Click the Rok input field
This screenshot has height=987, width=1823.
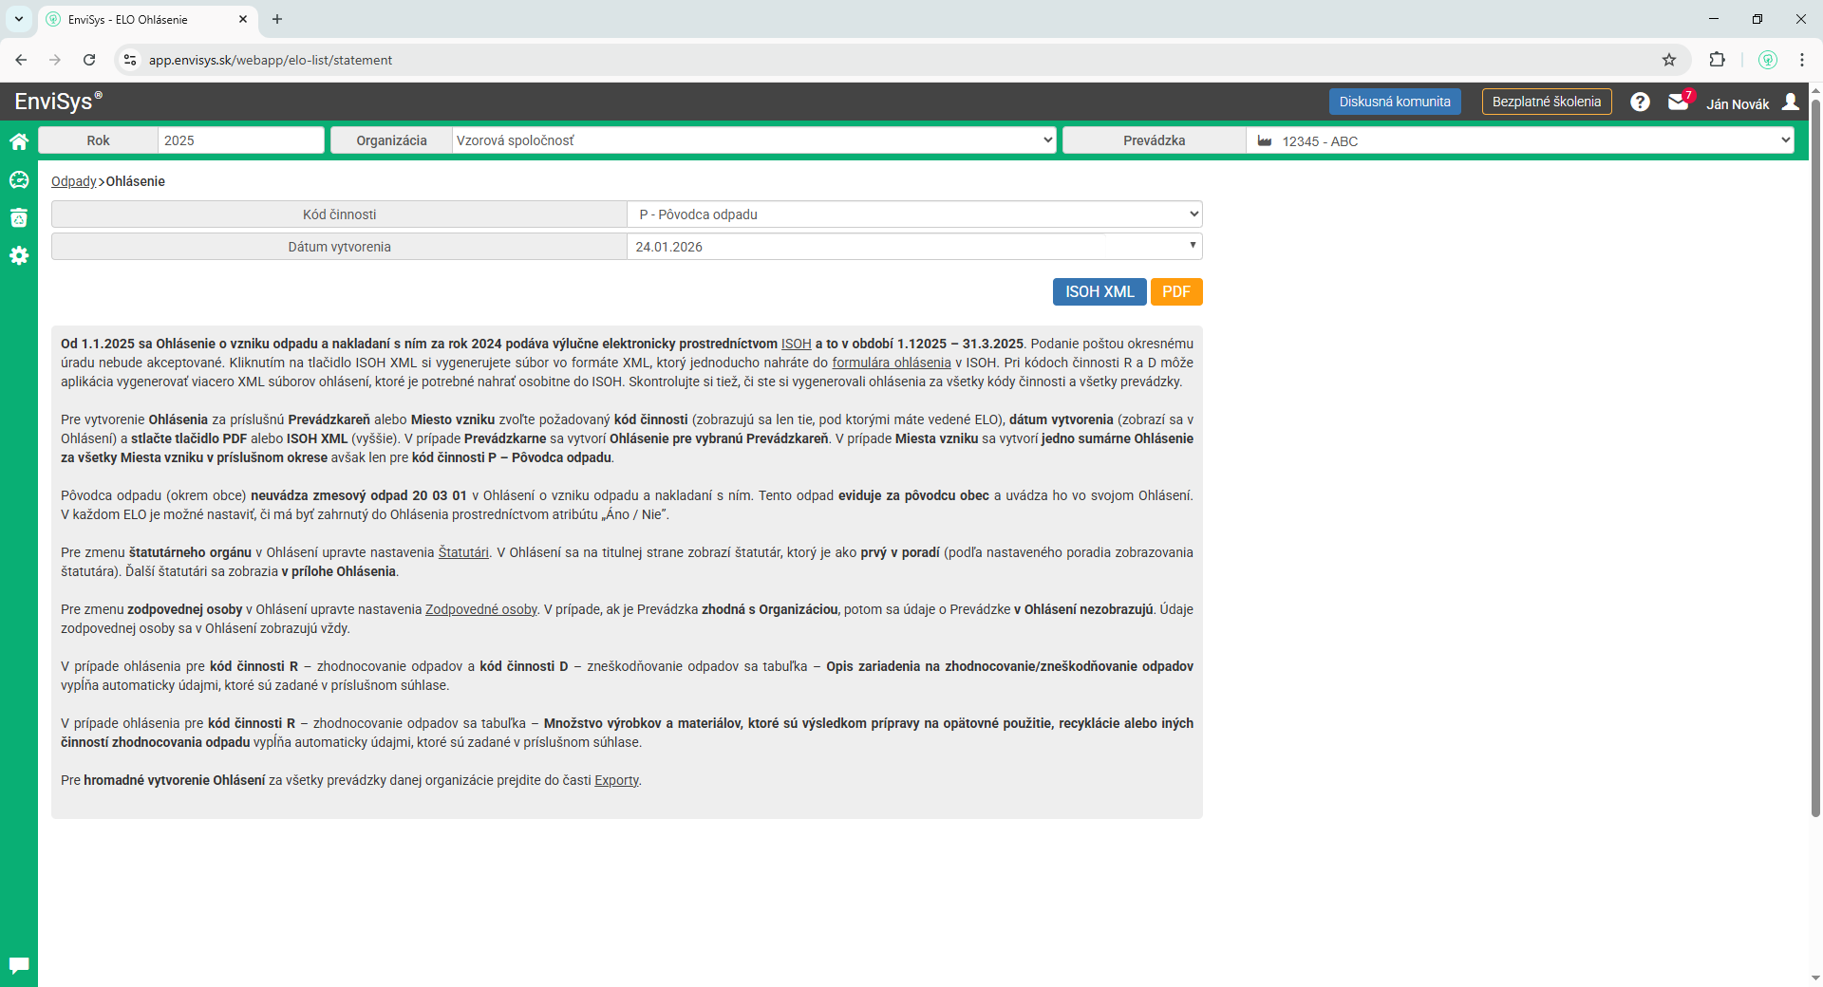tap(240, 140)
